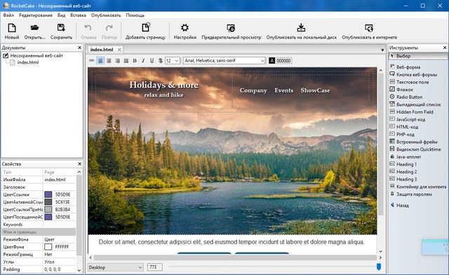
Task: Select Несохраненный веб-сайт tree node
Action: coord(36,56)
